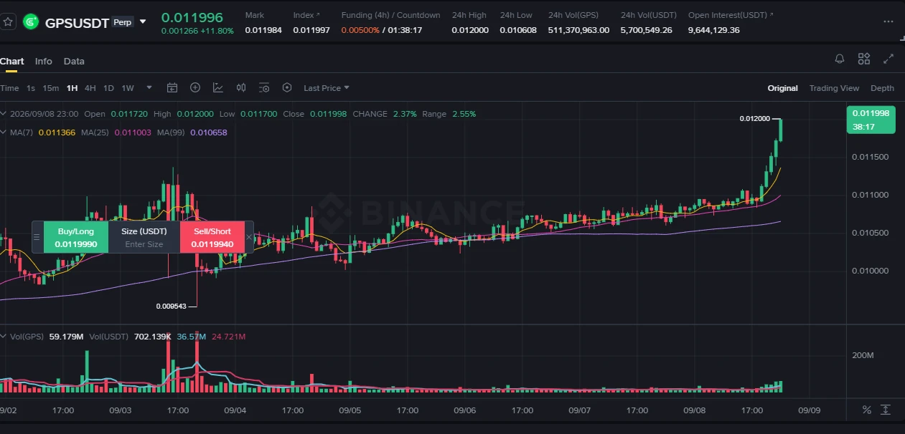Click the circled plus add icon
905x434 pixels.
[195, 87]
